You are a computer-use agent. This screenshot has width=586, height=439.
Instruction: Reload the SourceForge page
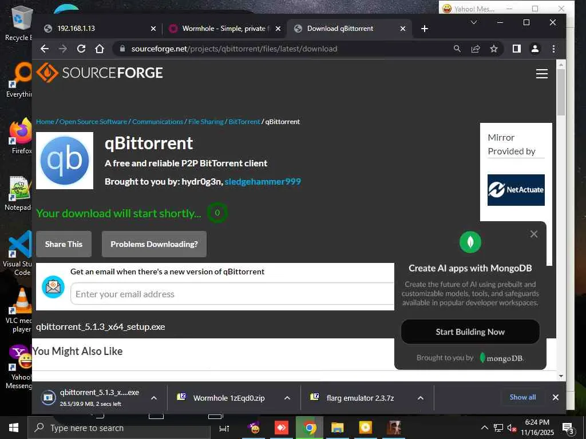click(x=81, y=49)
